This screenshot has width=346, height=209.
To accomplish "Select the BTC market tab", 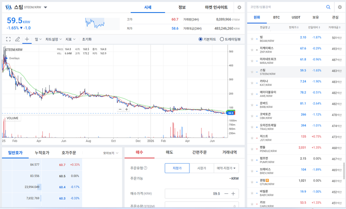I will click(276, 17).
